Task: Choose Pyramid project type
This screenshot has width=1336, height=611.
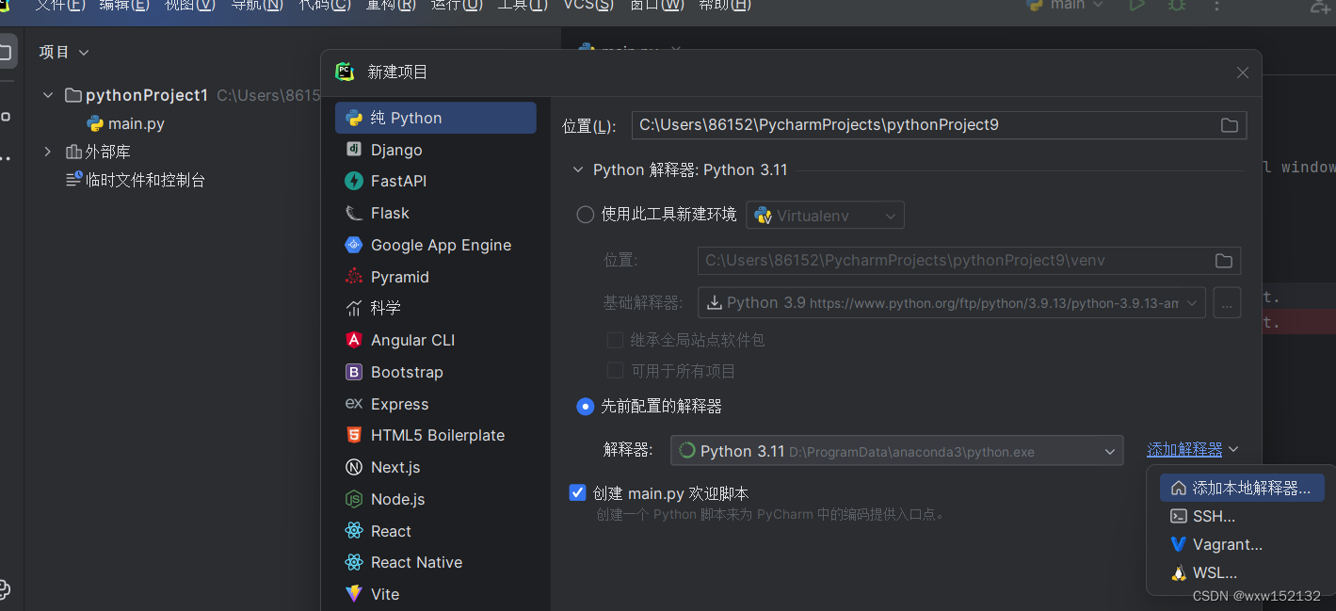Action: click(435, 277)
